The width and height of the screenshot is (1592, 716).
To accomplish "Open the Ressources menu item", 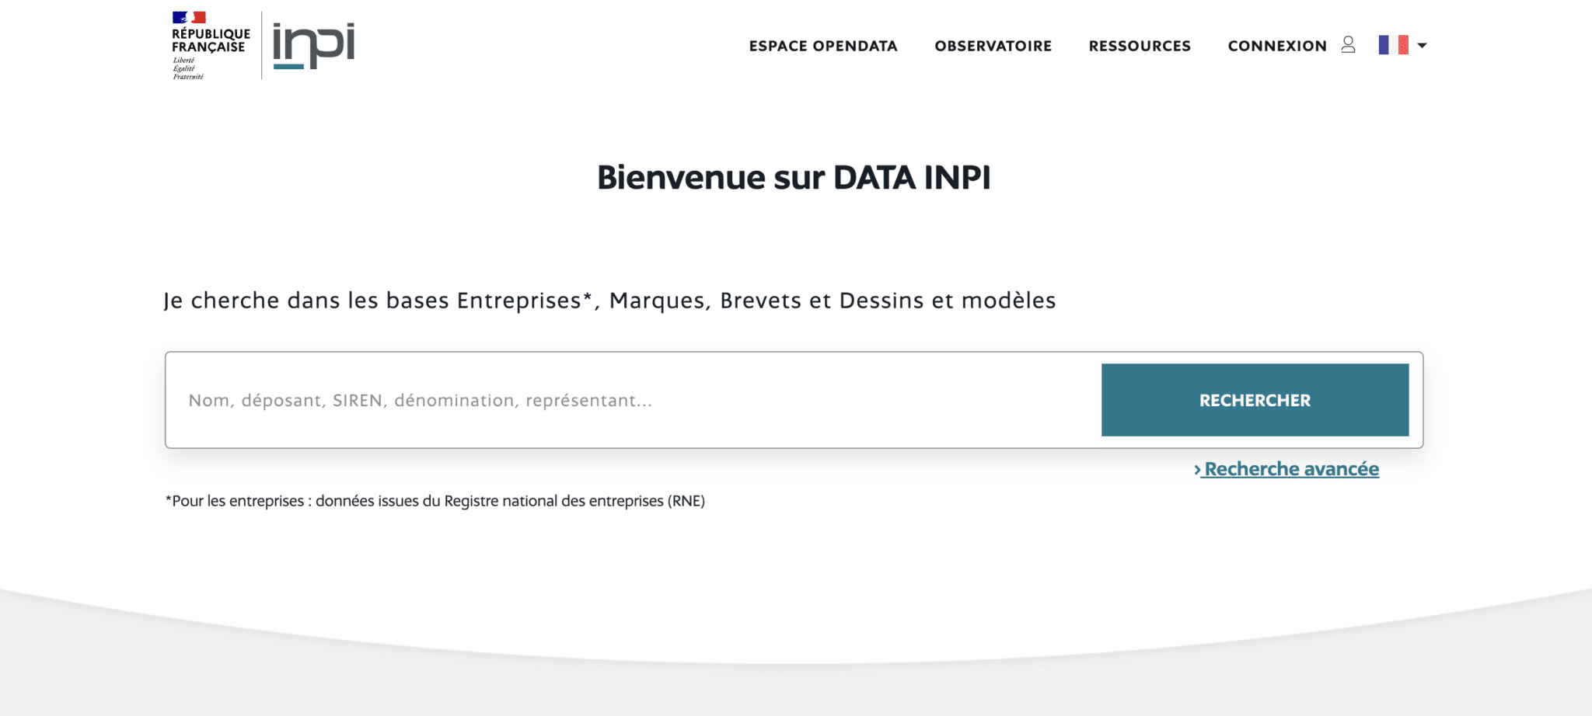I will coord(1140,46).
